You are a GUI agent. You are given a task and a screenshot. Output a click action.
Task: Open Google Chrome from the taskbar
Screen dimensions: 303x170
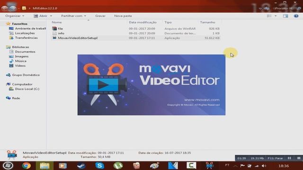coord(27,166)
